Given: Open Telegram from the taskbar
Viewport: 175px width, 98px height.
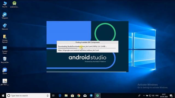Looking at the screenshot, I should coord(91,96).
